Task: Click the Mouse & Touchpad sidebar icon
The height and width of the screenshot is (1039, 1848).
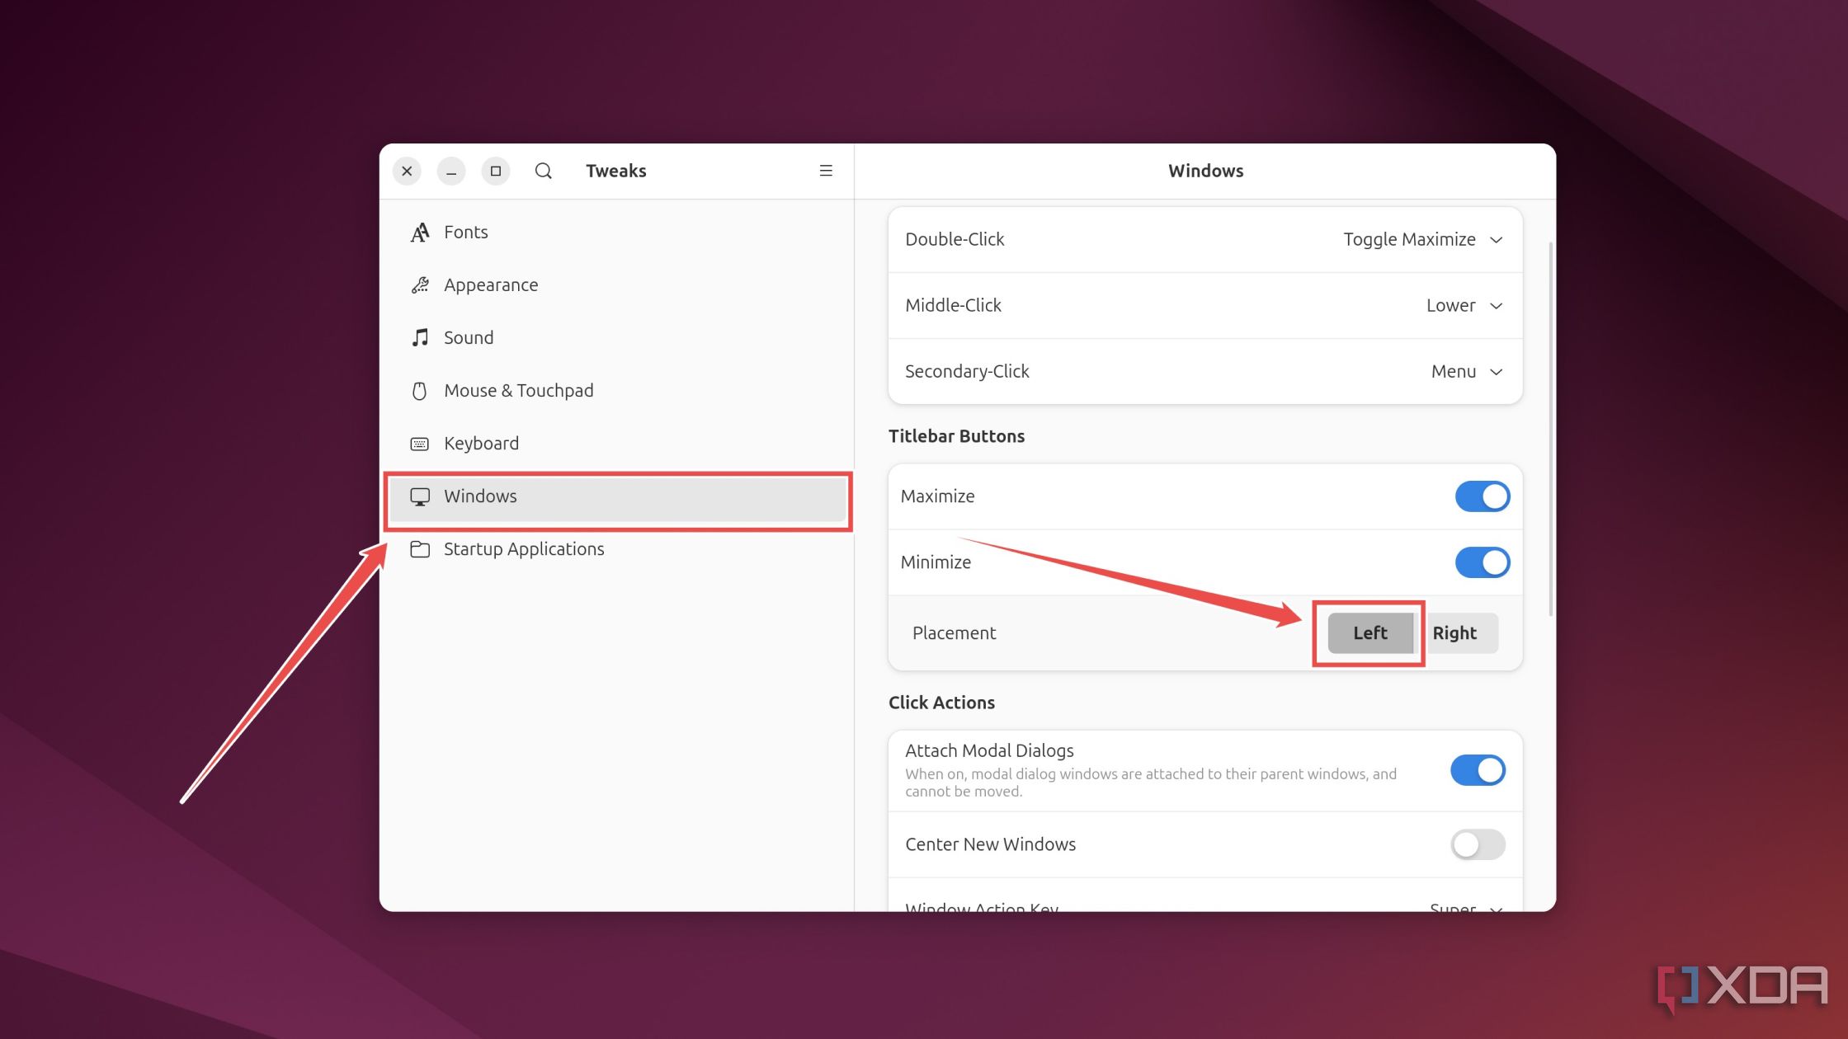Action: pyautogui.click(x=420, y=389)
